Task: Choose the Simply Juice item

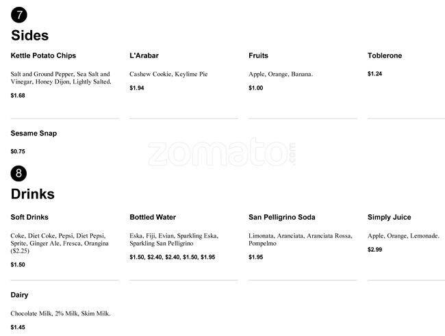Action: point(389,218)
